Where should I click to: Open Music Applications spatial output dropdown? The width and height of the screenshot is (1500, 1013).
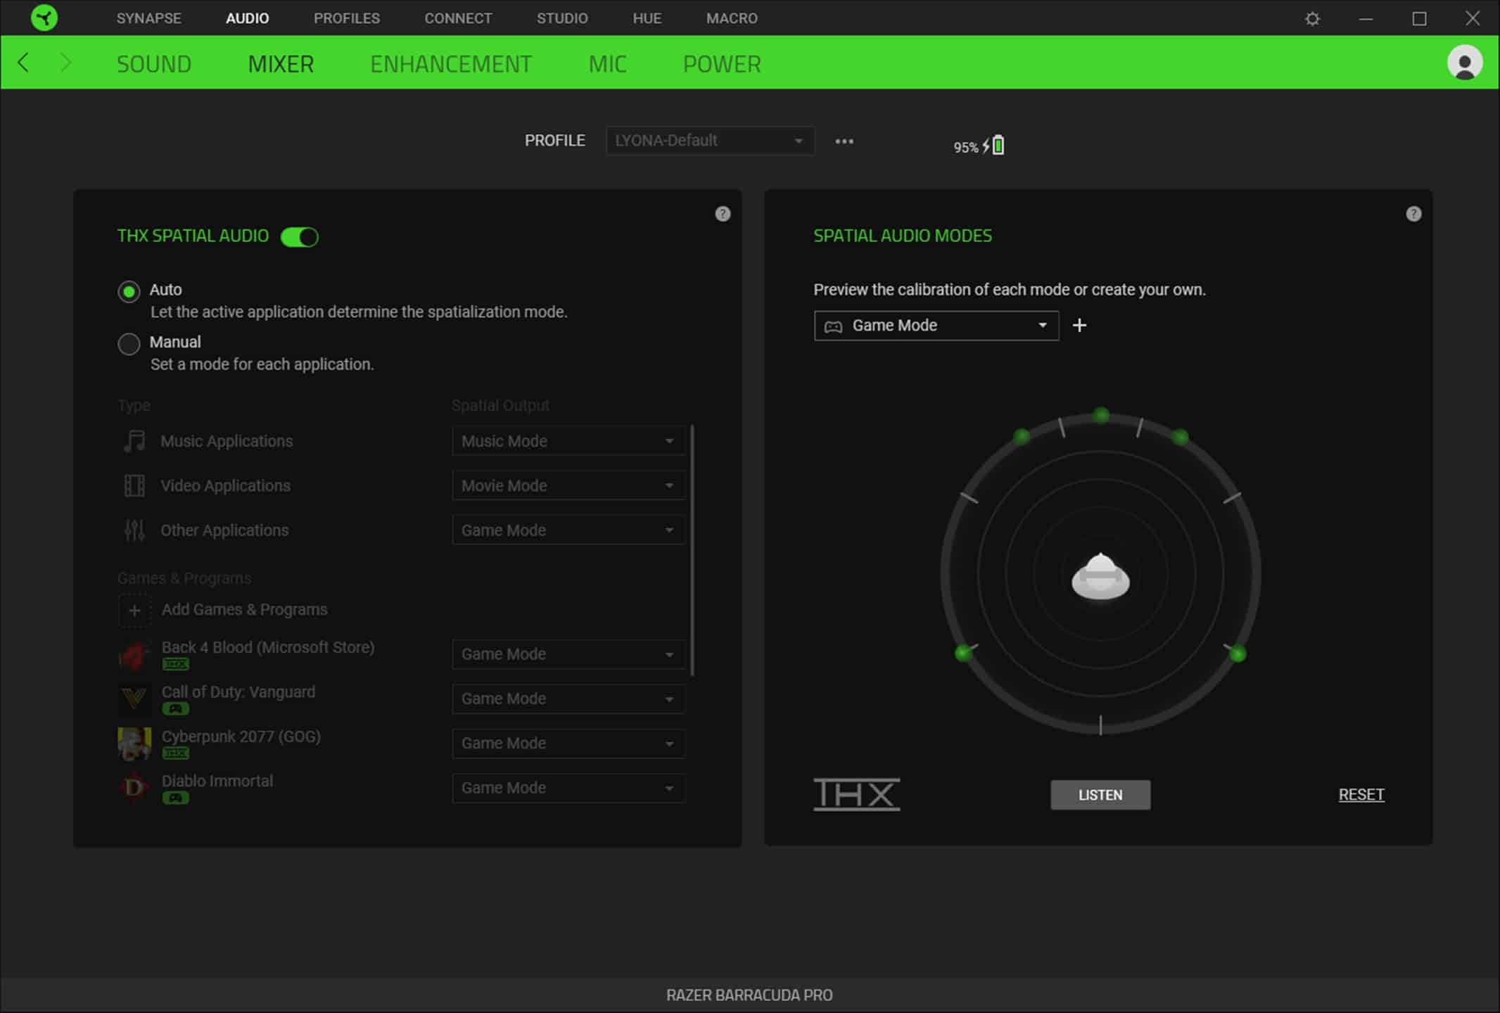click(x=568, y=441)
